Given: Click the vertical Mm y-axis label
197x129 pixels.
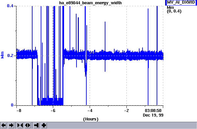Looking at the screenshot, I should 2,55.
